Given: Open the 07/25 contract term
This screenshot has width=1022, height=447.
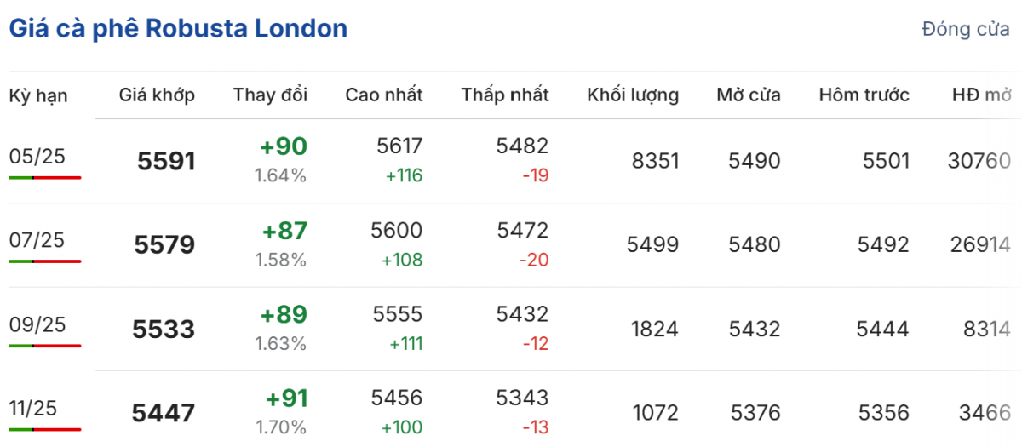Looking at the screenshot, I should (37, 240).
